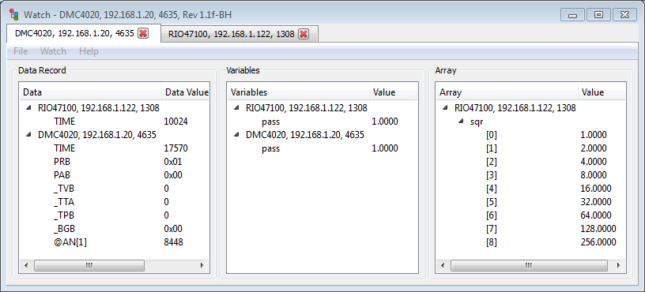Select array element [6]
This screenshot has height=292, width=645.
pyautogui.click(x=531, y=215)
